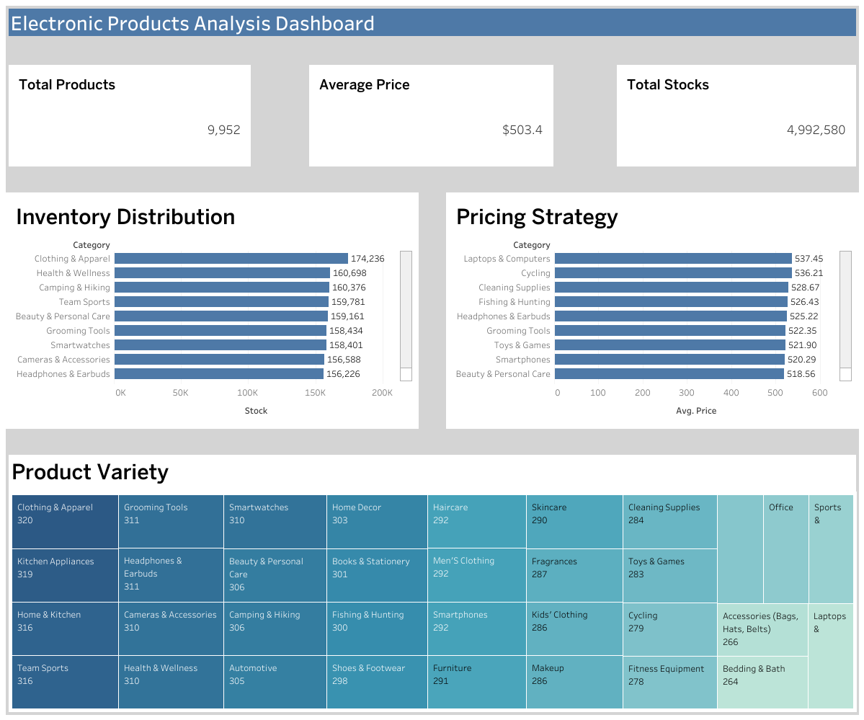Select the Clothing & Apparel stock bar
The width and height of the screenshot is (864, 720).
point(231,259)
